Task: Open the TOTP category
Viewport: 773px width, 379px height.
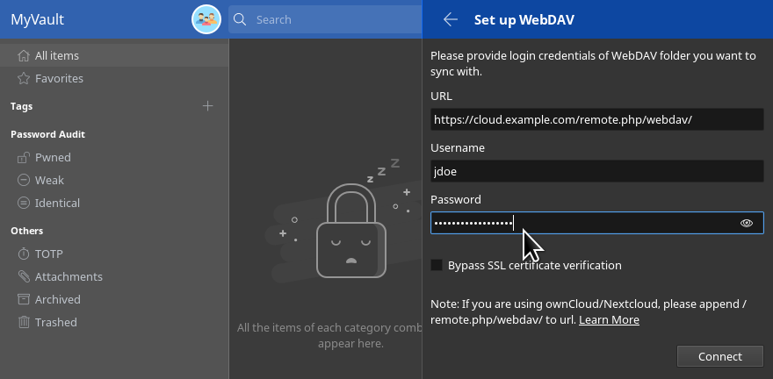Action: (48, 254)
